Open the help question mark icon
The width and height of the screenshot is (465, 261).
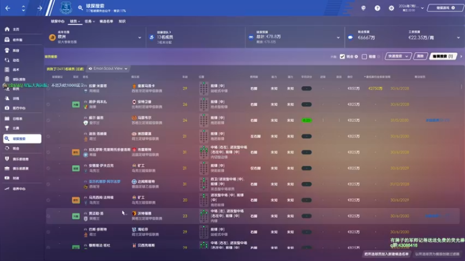(x=377, y=8)
